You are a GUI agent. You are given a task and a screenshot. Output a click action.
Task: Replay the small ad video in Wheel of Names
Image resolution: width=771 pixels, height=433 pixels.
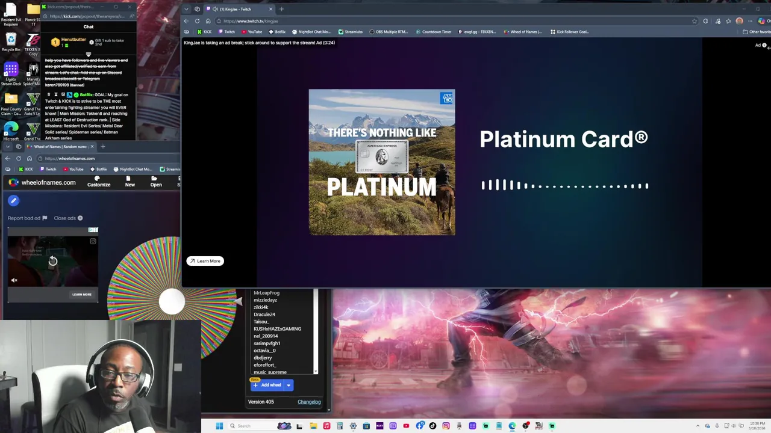pyautogui.click(x=53, y=260)
